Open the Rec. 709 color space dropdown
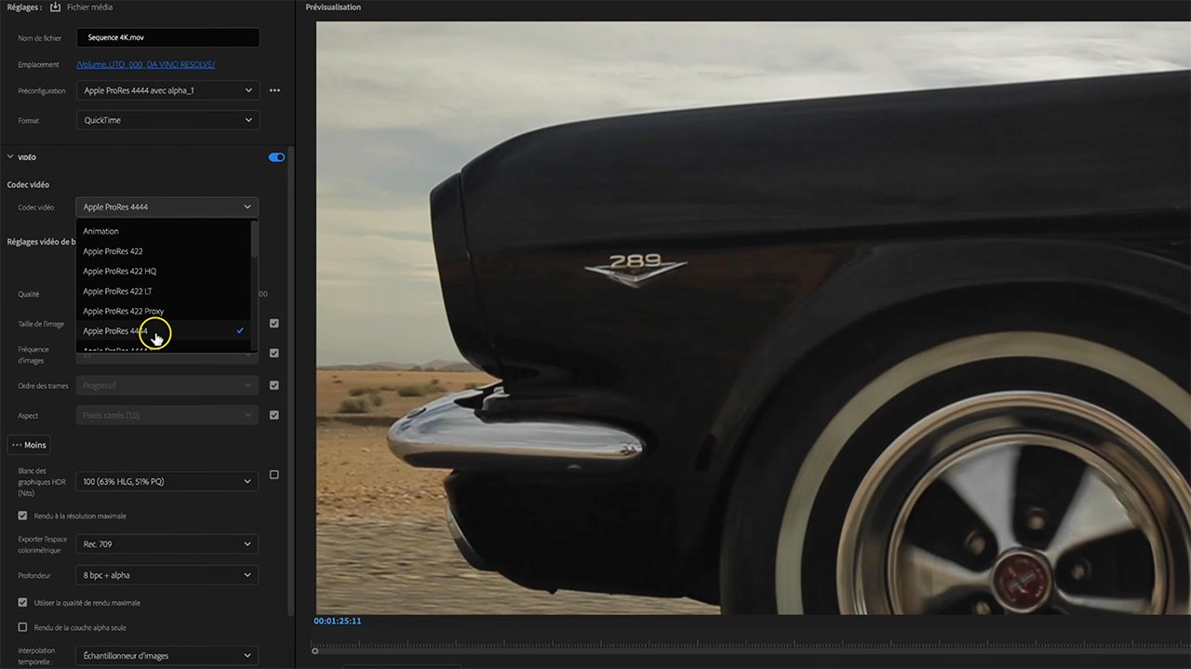This screenshot has height=669, width=1191. pyautogui.click(x=167, y=543)
